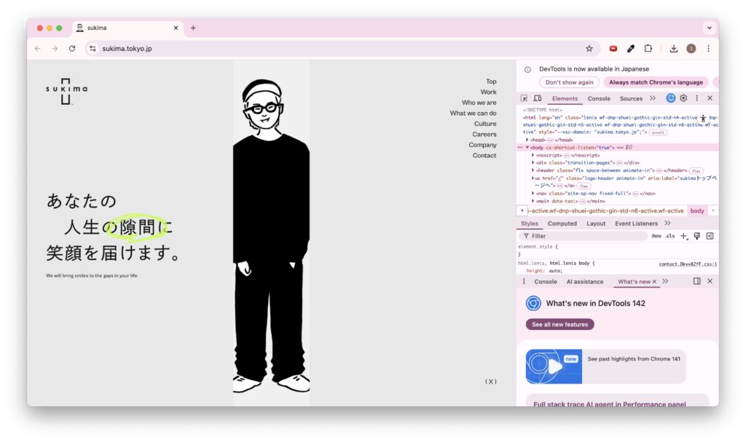Bookmark this page with the star icon
Viewport: 746px width, 442px height.
[x=589, y=49]
